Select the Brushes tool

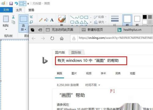coord(62,19)
